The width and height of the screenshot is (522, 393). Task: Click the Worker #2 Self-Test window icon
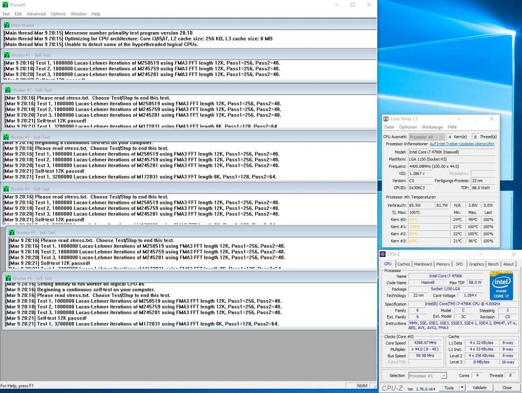pos(8,90)
